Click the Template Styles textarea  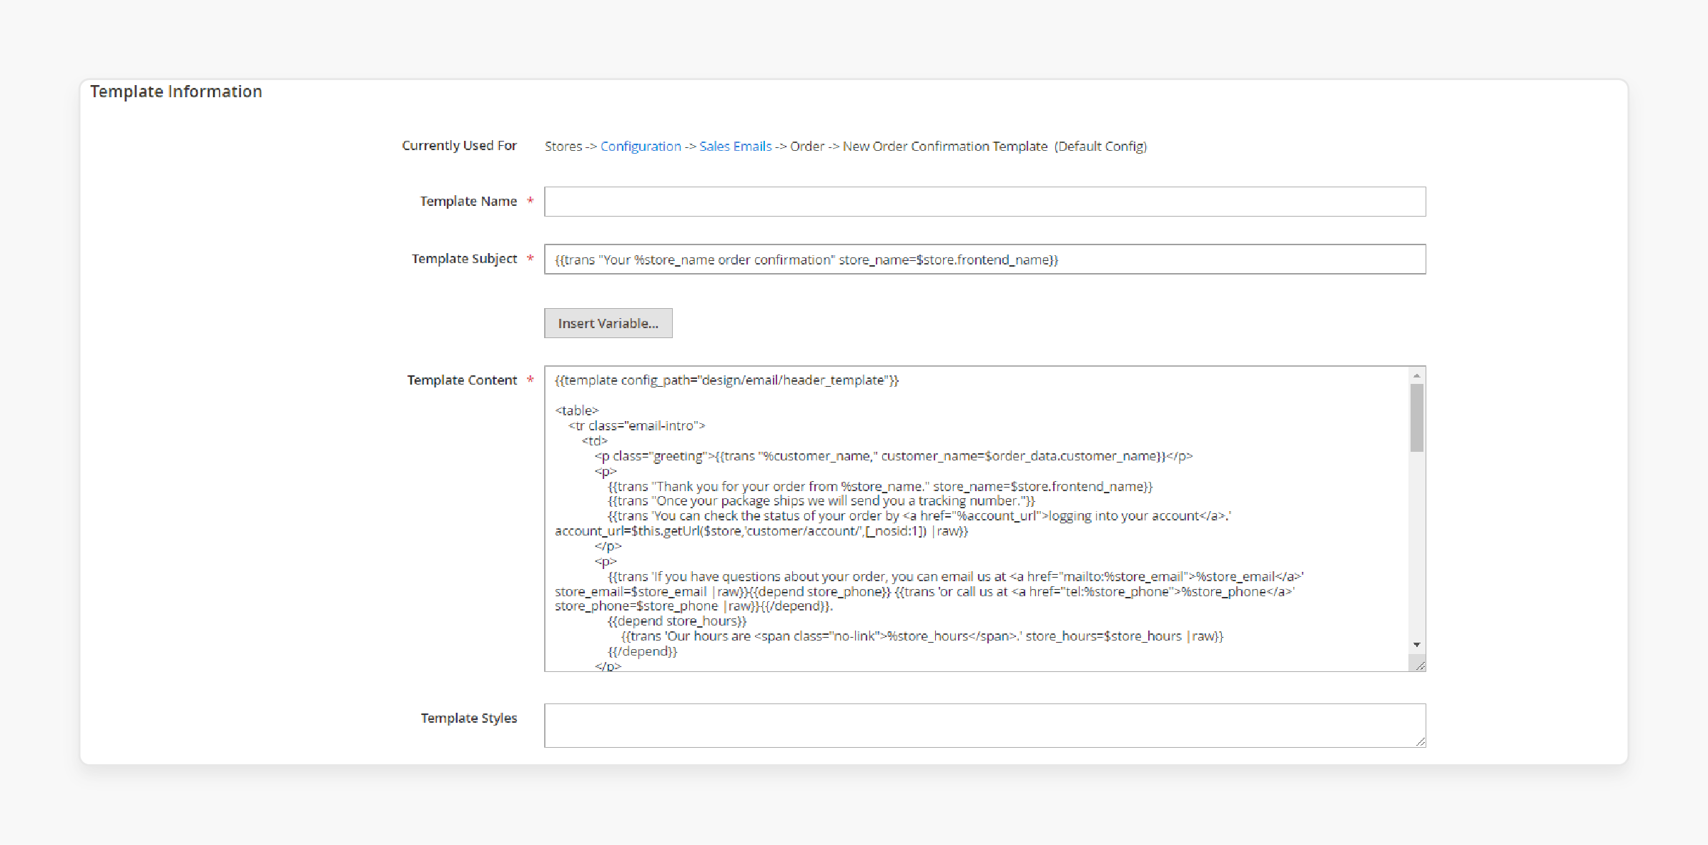984,726
